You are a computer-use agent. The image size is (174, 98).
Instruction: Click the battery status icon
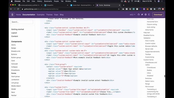[139, 1]
